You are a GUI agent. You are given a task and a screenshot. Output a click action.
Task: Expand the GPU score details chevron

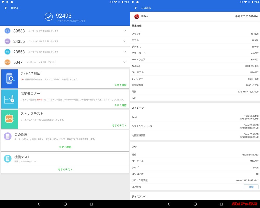[124, 41]
